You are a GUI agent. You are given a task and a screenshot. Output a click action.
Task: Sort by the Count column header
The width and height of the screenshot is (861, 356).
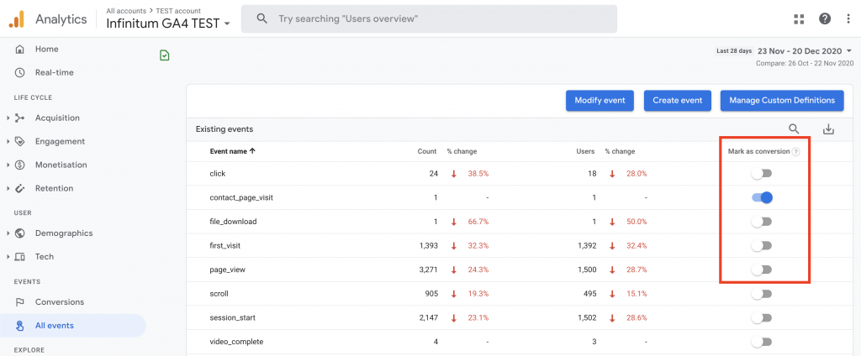point(427,151)
